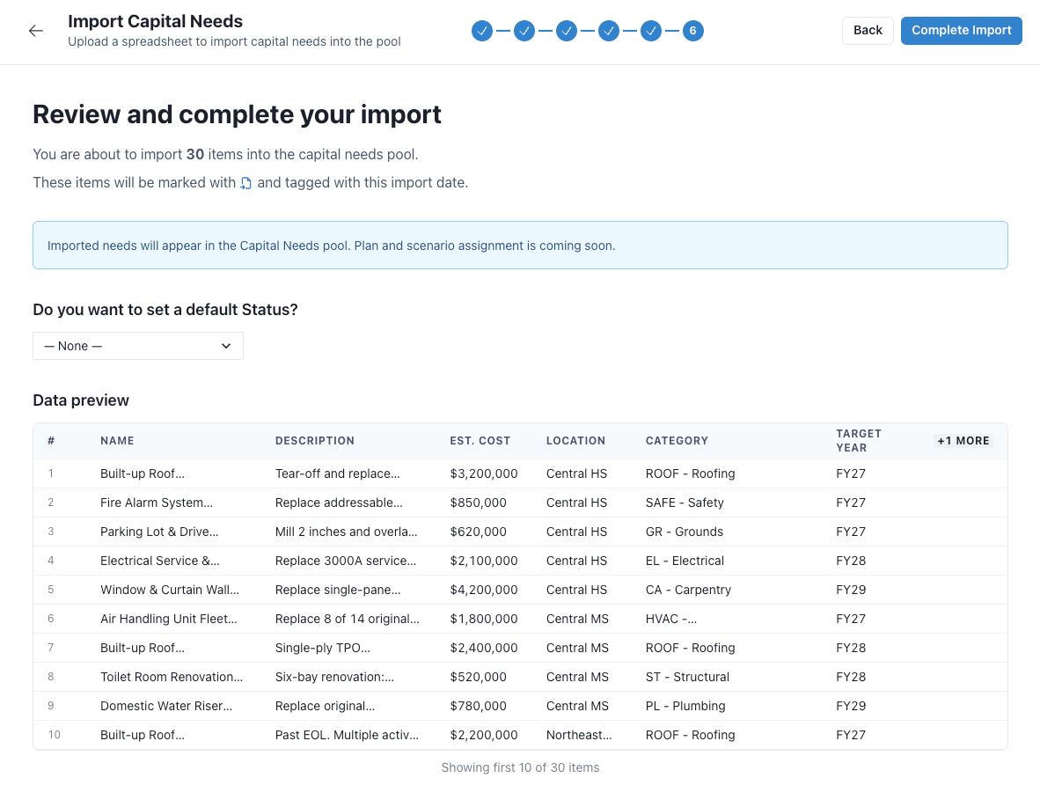Select the Fire Alarm System... row name

(x=157, y=503)
